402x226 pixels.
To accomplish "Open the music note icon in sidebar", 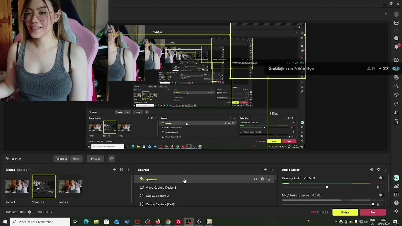I will click(x=396, y=112).
